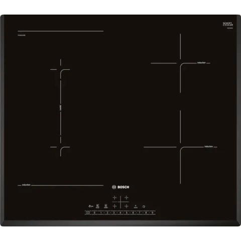Click the induction label of rear-right zone
Screen dimensions: 241x241
point(201,63)
